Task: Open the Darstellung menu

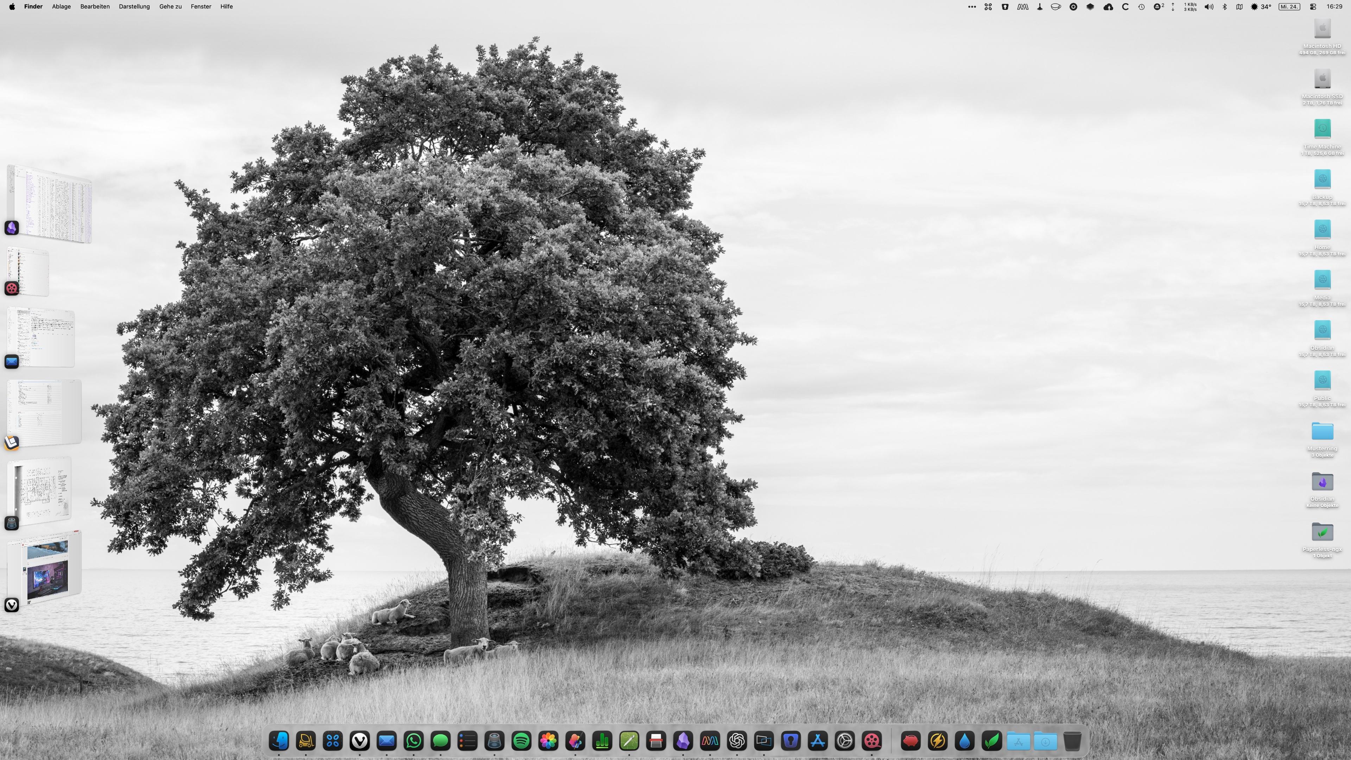Action: 134,6
